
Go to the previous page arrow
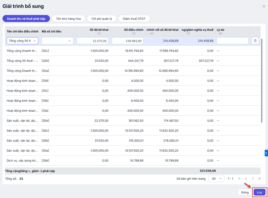246,179
